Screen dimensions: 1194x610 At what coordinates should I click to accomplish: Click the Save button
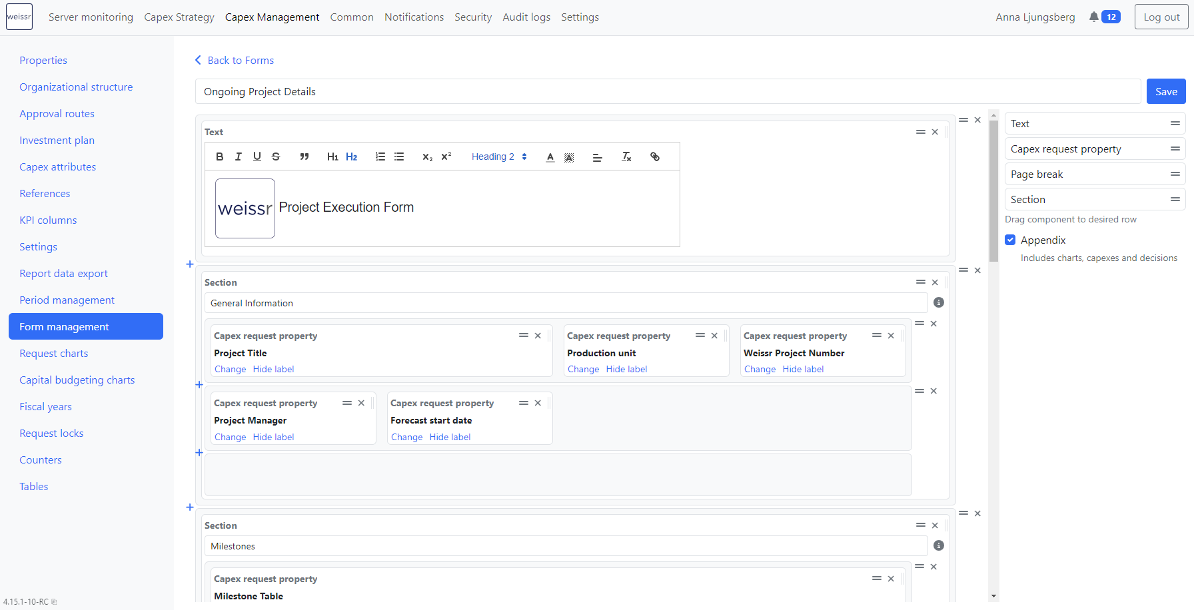[x=1165, y=92]
